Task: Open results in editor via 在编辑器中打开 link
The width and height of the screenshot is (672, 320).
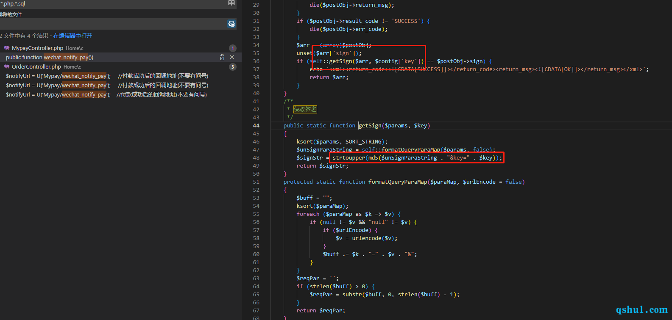Action: coord(72,36)
